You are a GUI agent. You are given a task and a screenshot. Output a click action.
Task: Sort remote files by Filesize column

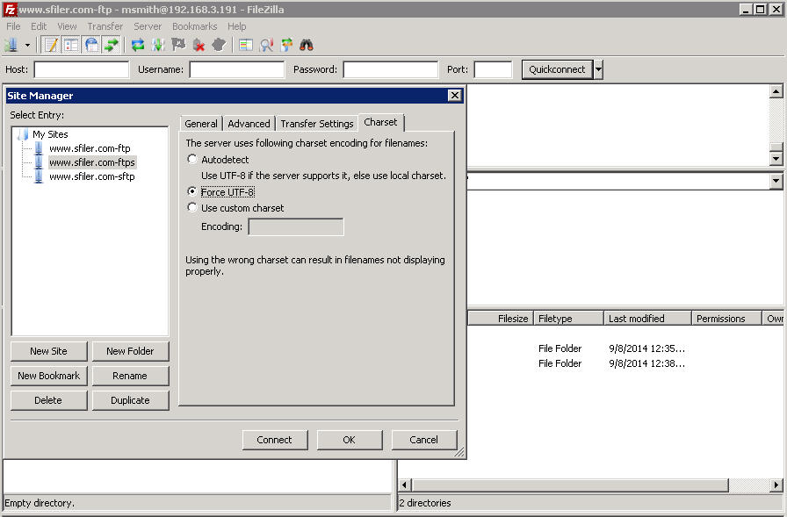501,319
